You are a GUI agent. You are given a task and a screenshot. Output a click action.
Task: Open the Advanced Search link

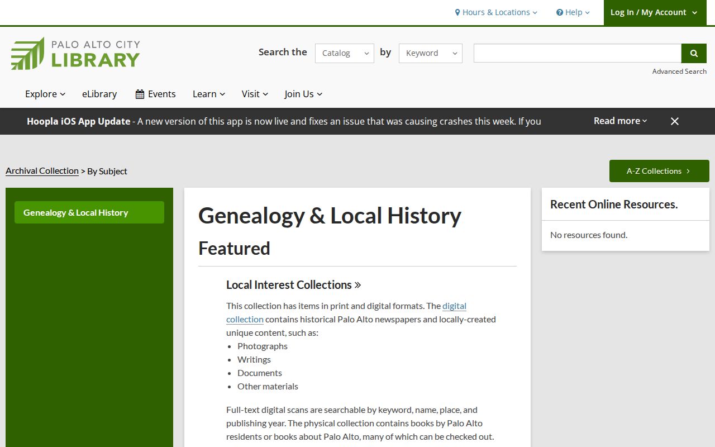point(679,72)
